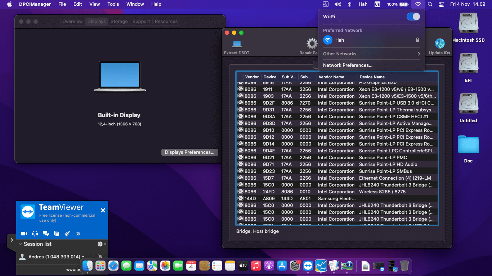Open the Tools menu
This screenshot has width=492, height=276.
pos(113,4)
